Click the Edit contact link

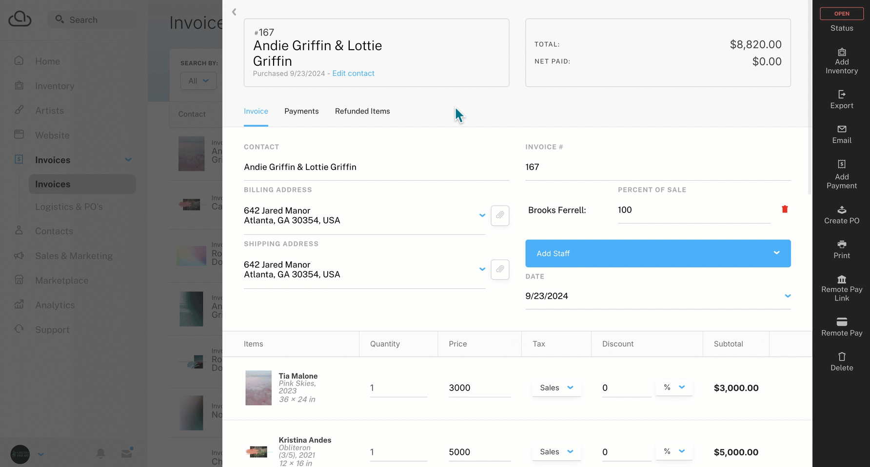point(353,74)
